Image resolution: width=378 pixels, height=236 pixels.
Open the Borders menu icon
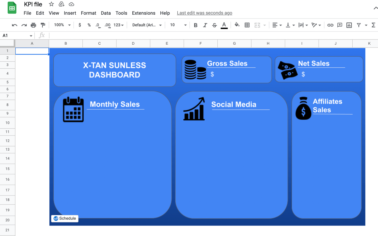247,25
